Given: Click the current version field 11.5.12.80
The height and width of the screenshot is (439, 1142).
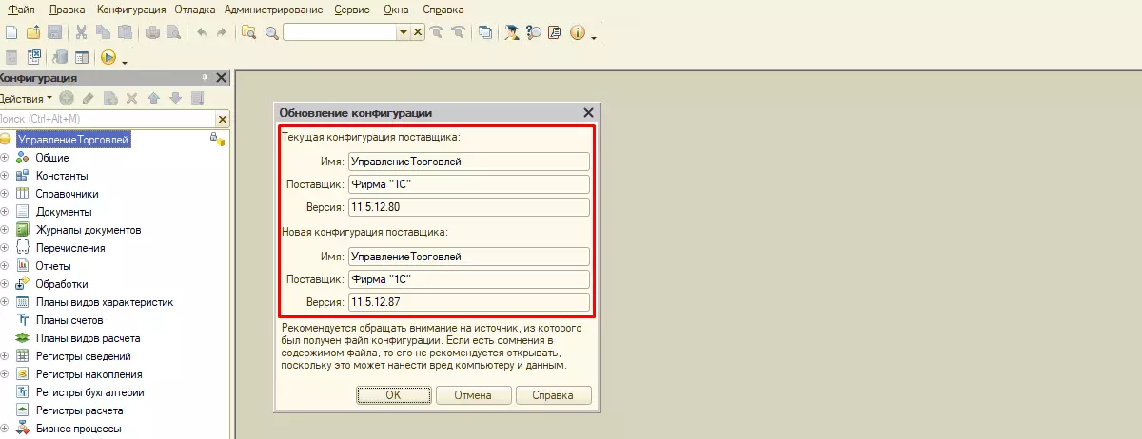Looking at the screenshot, I should 468,207.
